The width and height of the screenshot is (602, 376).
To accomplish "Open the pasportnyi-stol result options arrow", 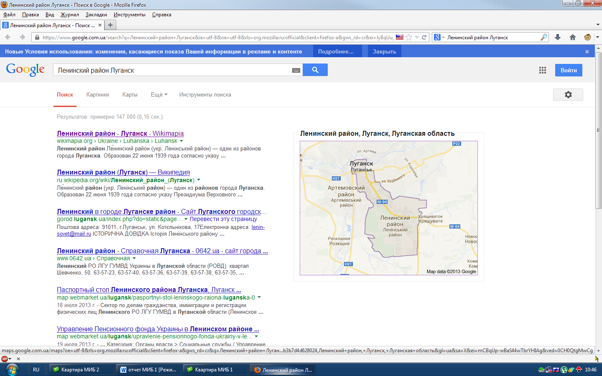I will (259, 297).
